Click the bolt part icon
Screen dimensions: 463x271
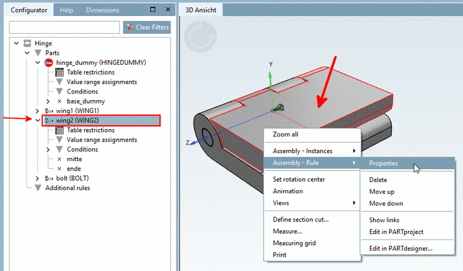tap(49, 178)
